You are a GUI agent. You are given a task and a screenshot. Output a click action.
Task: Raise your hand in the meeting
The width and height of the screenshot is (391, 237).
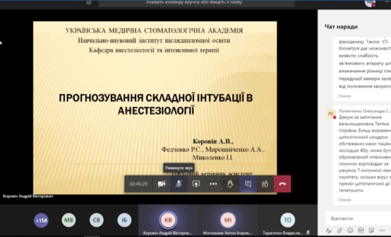pyautogui.click(x=229, y=183)
